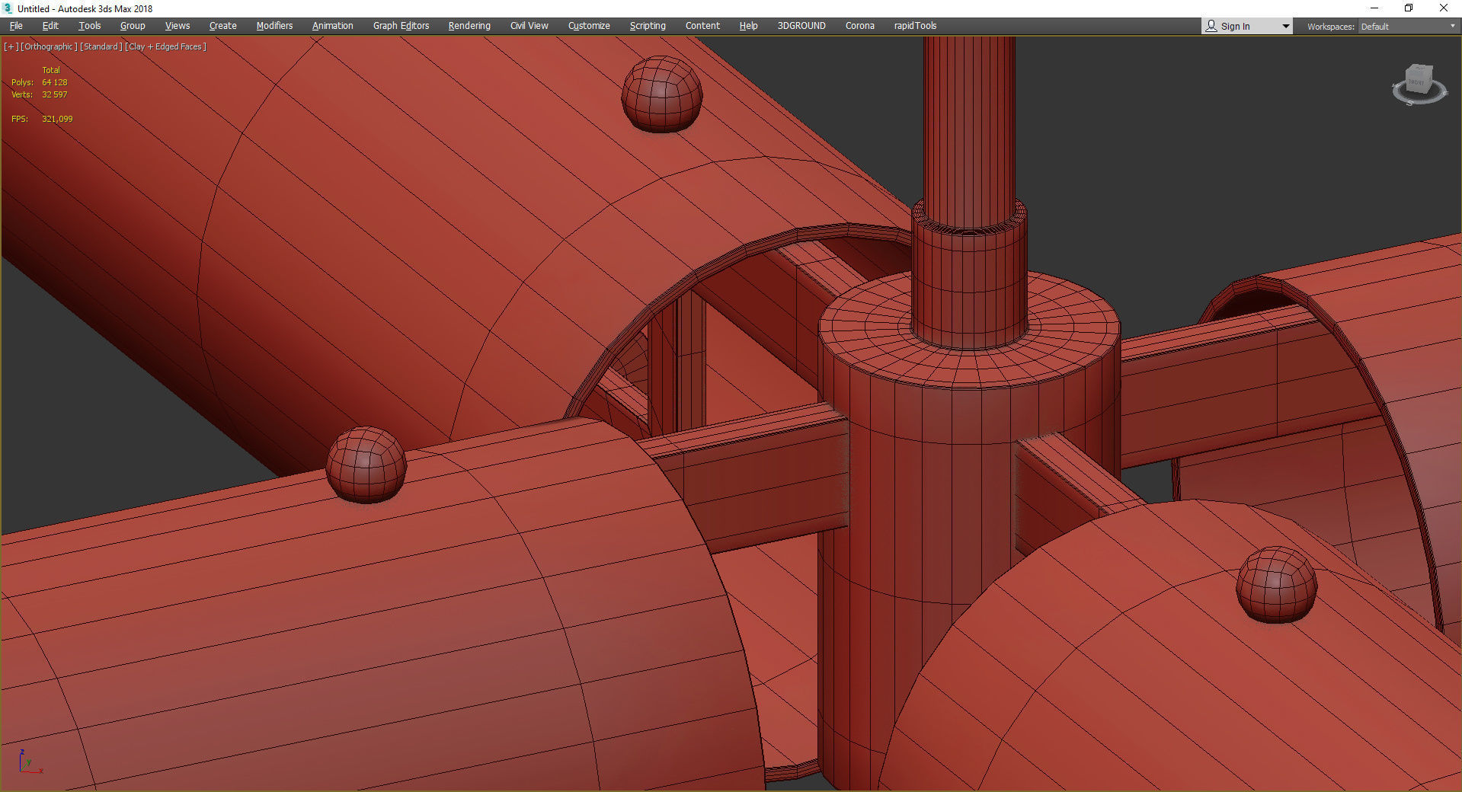Open the Clay + Edged Faces shading menu

[165, 46]
